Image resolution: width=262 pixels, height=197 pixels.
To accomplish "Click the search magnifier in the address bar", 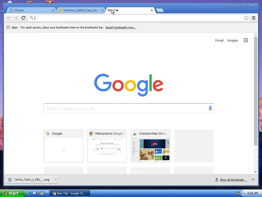I will pos(31,18).
